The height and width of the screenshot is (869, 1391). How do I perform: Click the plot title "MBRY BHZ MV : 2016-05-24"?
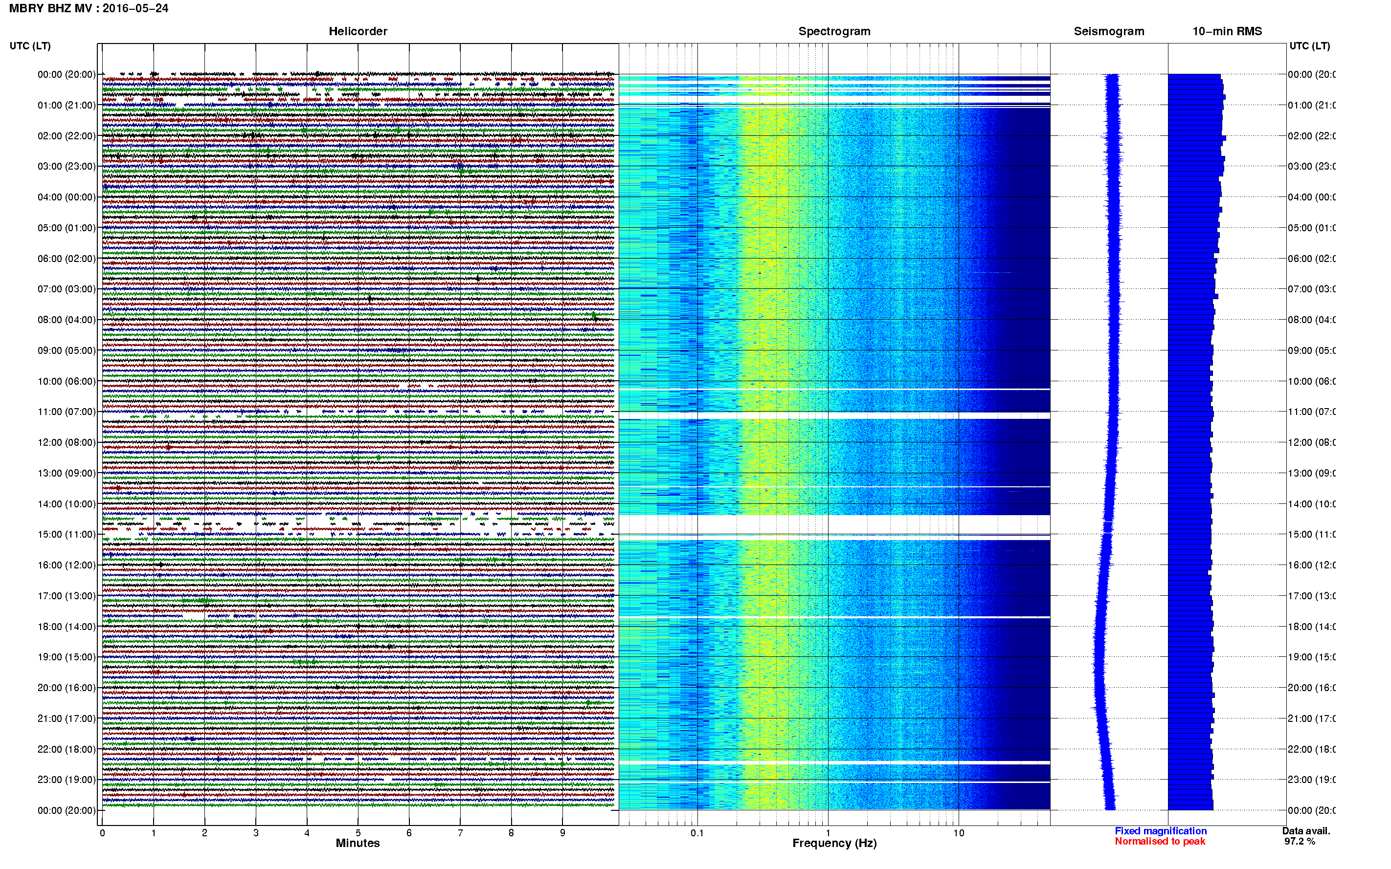tap(89, 8)
